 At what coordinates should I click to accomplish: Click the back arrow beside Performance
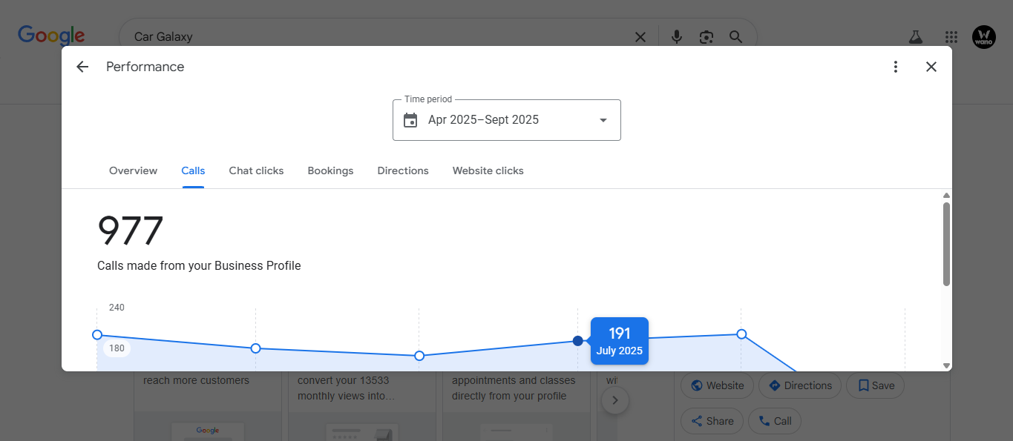click(x=82, y=67)
